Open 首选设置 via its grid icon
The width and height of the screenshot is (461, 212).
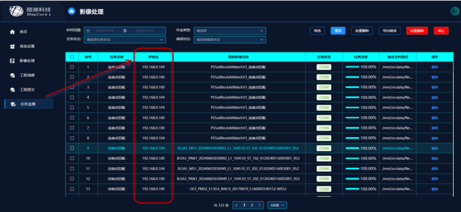[12, 46]
